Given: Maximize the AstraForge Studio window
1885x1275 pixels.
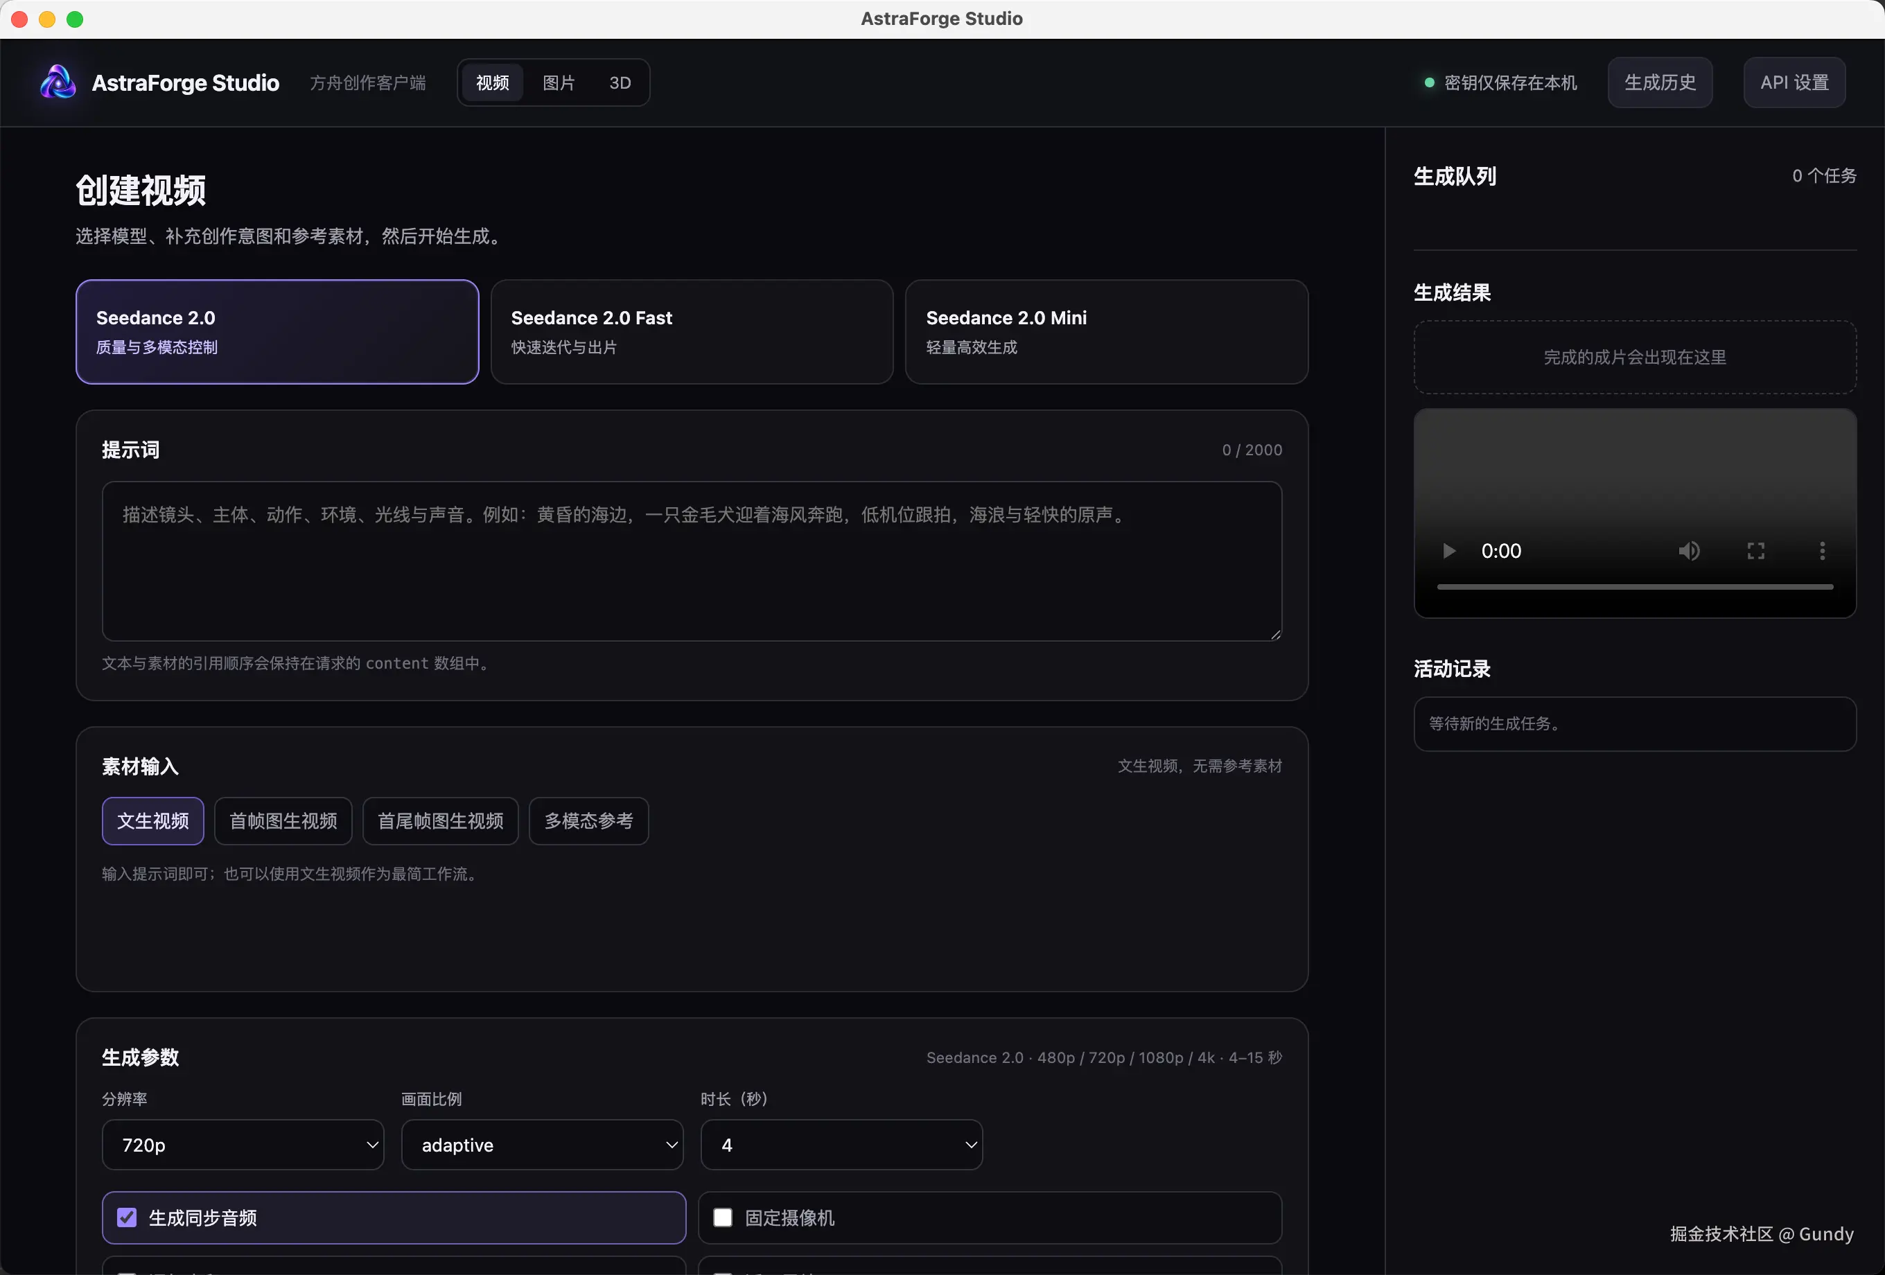Looking at the screenshot, I should click(x=76, y=19).
